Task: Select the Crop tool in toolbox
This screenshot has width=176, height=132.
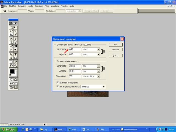Action: click(11, 35)
